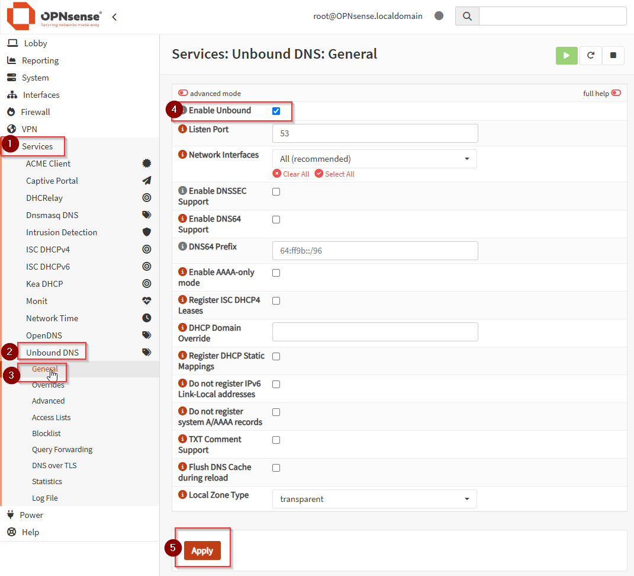
Task: Click the Listen Port input field
Action: tap(375, 133)
